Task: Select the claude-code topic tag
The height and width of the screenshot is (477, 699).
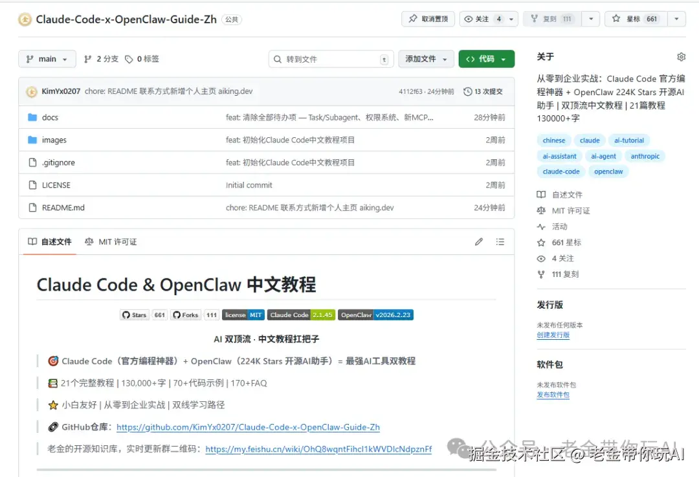Action: (560, 172)
